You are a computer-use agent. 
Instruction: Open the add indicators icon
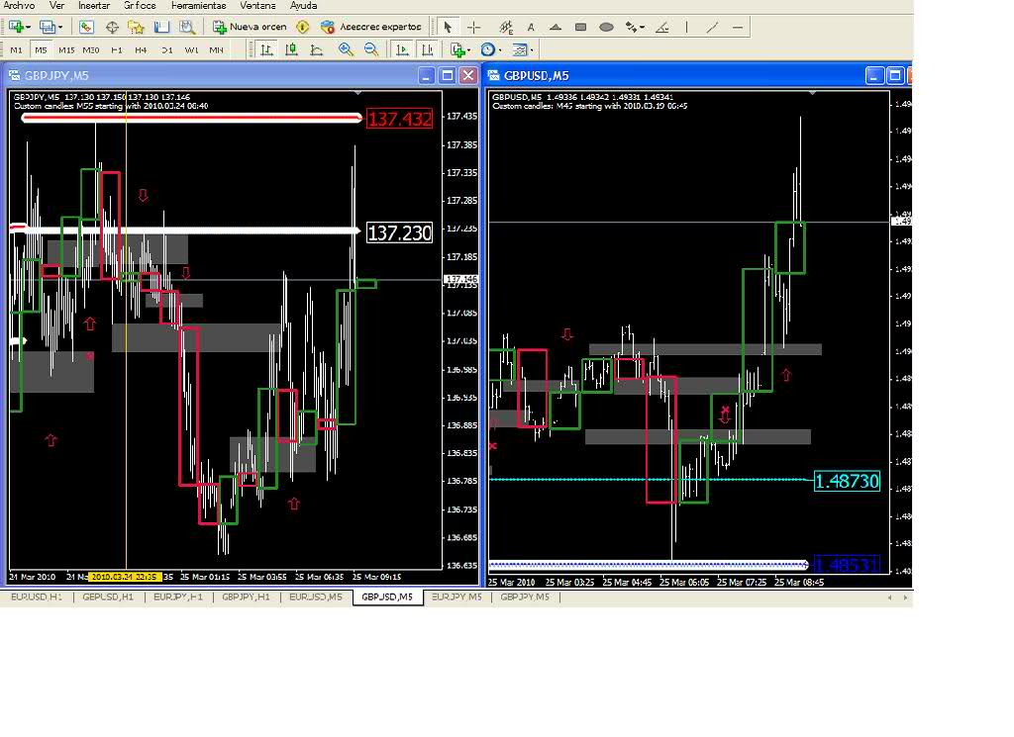457,49
